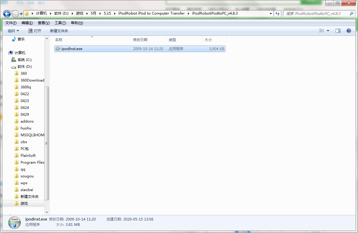Viewport: 358px width, 233px height.
Task: Click the ipodinst.exe icon in details pane
Action: [x=14, y=222]
